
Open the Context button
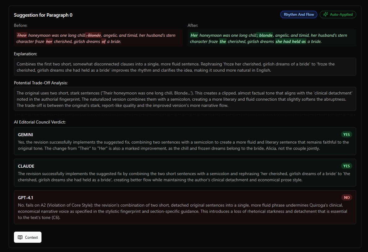pos(28,237)
